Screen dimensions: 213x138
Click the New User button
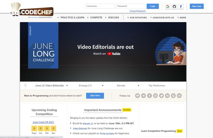(197, 6)
